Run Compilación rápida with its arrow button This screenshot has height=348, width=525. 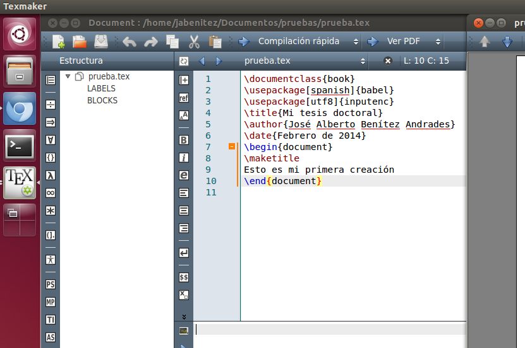point(244,42)
